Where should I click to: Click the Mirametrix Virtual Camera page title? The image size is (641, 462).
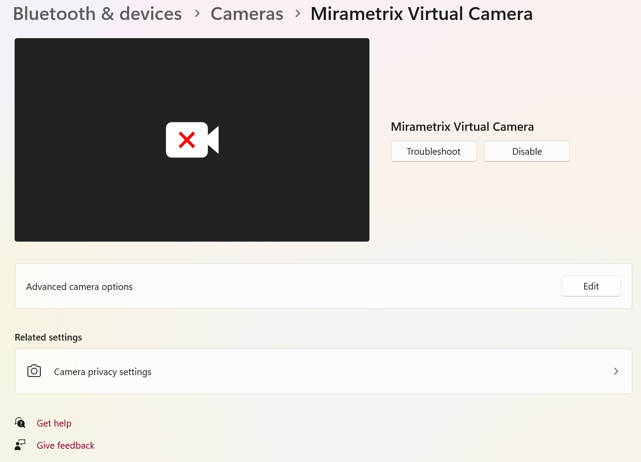point(422,14)
